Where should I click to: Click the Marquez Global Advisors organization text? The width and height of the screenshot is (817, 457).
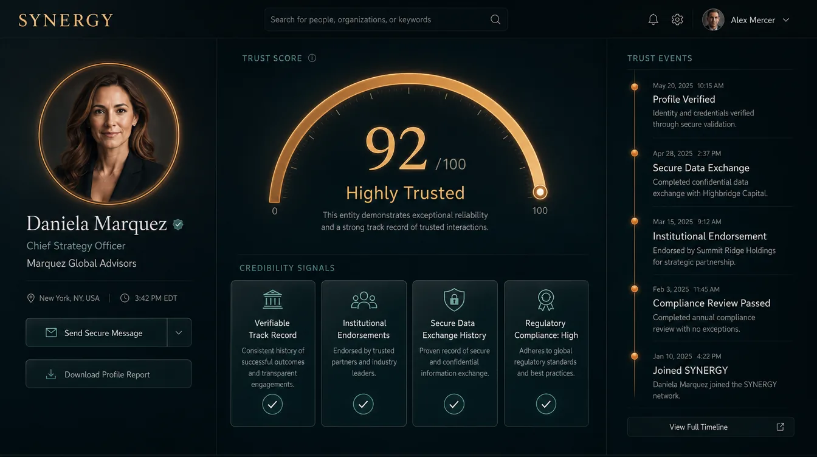81,263
